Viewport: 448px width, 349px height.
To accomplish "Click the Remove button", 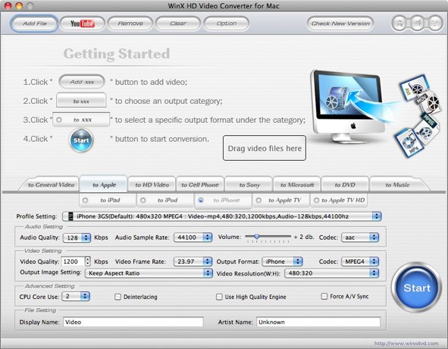I will click(x=130, y=24).
